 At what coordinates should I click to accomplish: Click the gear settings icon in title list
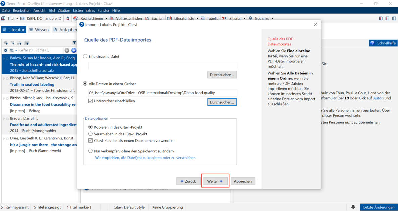pos(6,50)
